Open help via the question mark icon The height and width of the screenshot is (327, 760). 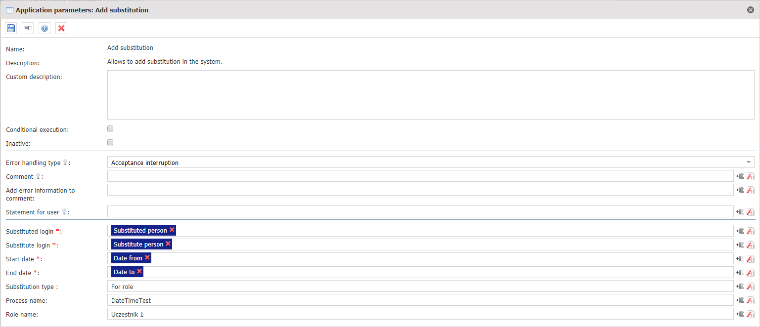45,29
